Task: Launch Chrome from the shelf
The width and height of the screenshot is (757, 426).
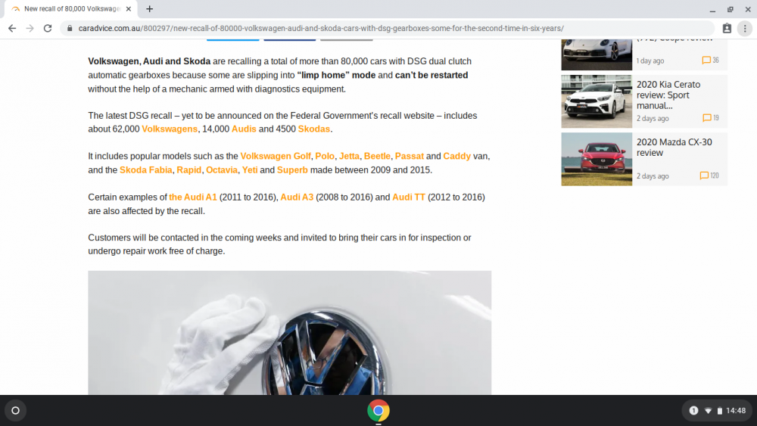Action: point(378,411)
